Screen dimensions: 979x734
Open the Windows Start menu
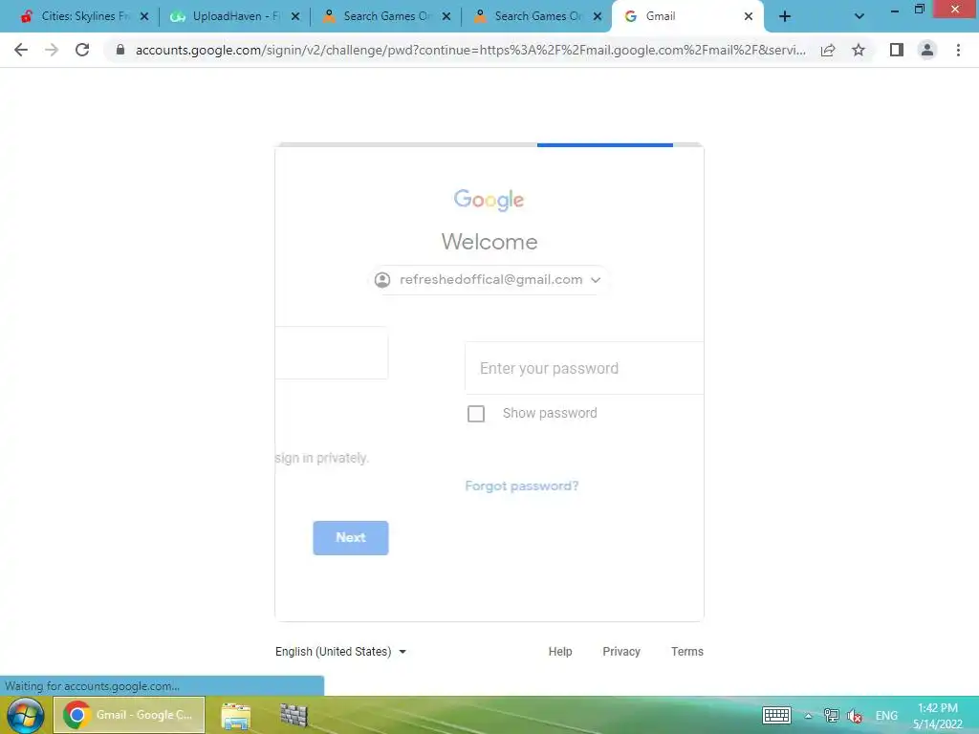click(25, 715)
